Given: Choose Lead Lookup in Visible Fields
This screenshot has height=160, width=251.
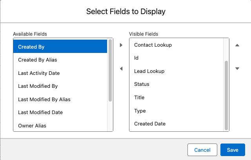Looking at the screenshot, I should point(176,71).
